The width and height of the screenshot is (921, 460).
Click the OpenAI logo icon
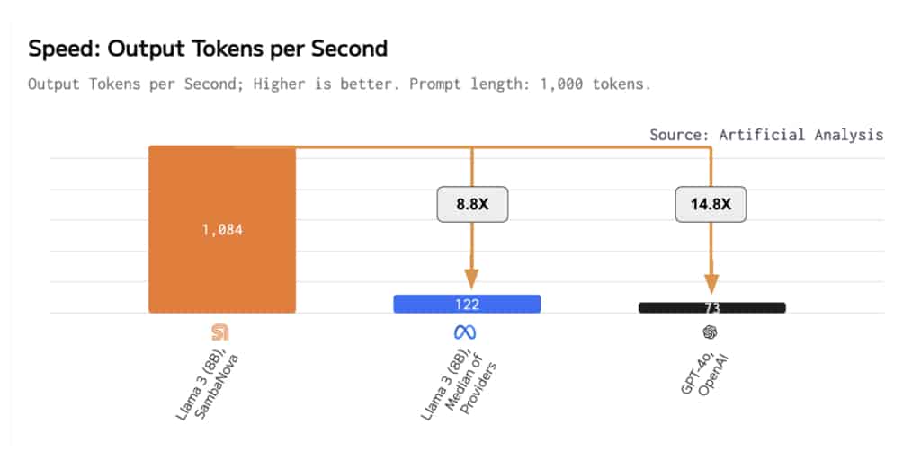click(x=711, y=332)
